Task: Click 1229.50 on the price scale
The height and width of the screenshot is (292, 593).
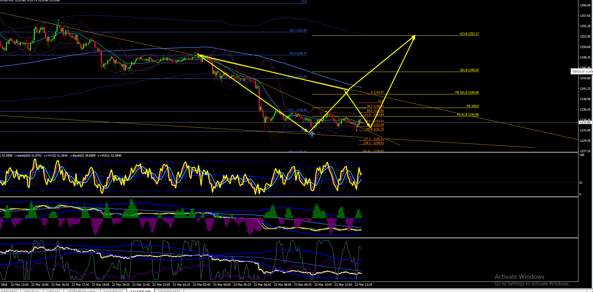Action: pos(585,141)
